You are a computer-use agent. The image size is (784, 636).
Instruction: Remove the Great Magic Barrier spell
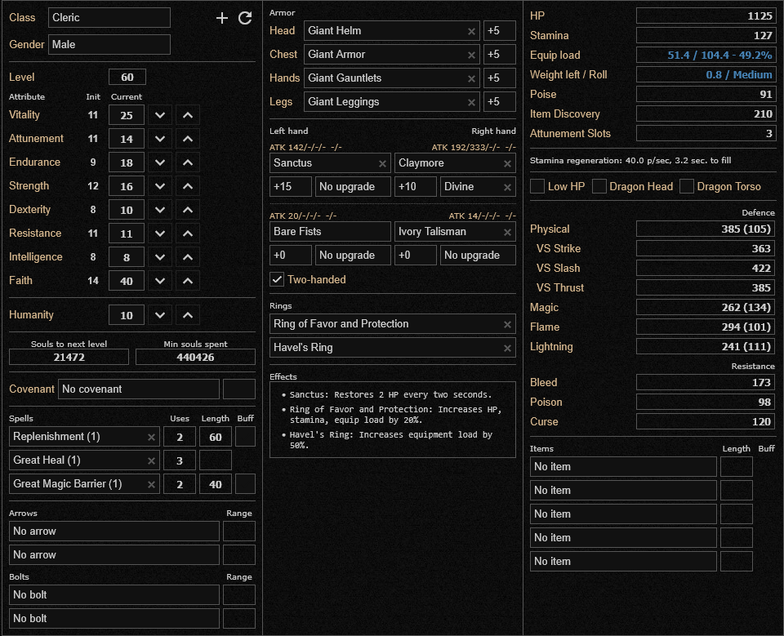pyautogui.click(x=152, y=484)
